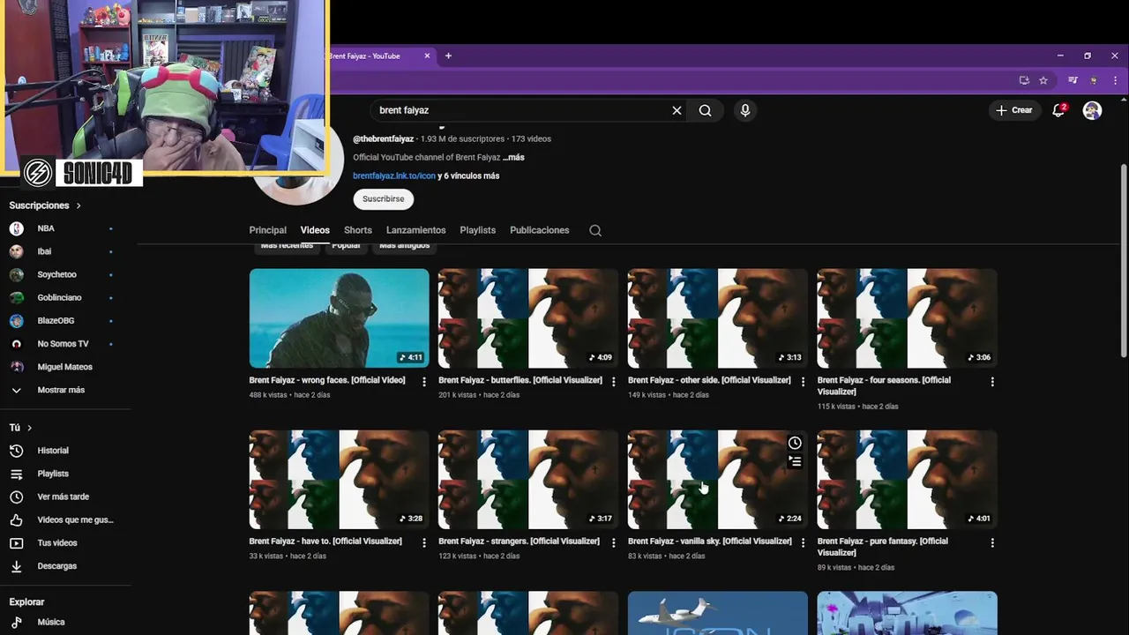Close the Brent Faiyaz YouTube tab
Viewport: 1129px width, 635px height.
tap(427, 56)
